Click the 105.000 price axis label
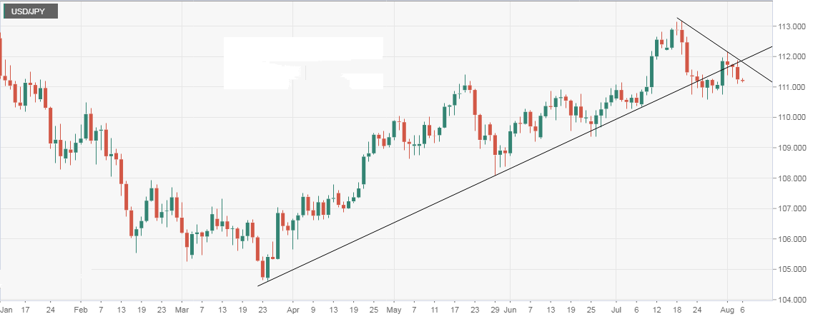The width and height of the screenshot is (823, 319). (x=795, y=269)
